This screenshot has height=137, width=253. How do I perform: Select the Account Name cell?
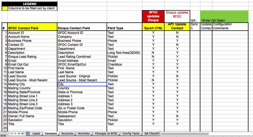32,37
